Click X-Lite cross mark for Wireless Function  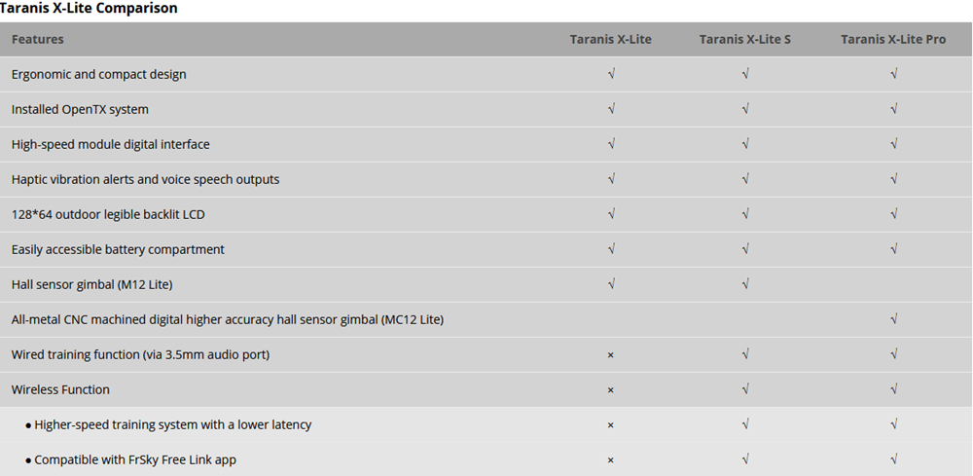610,390
